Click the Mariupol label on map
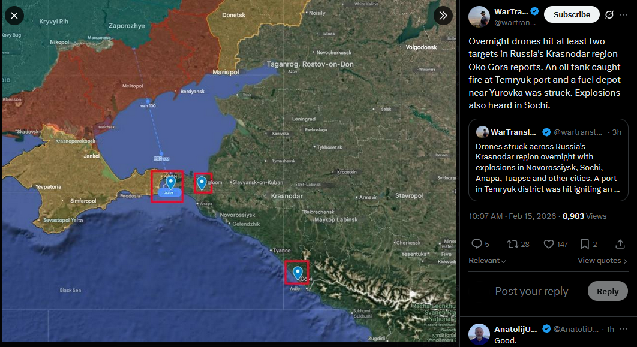Screen dimensions: 637x347 (226, 72)
